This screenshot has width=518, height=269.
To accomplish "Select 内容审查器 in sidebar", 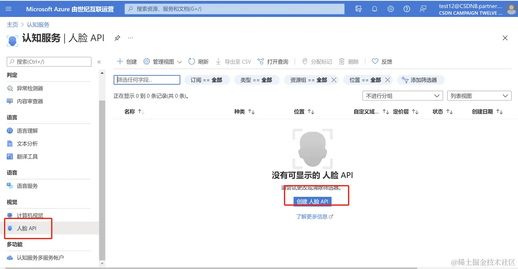I will pos(30,101).
